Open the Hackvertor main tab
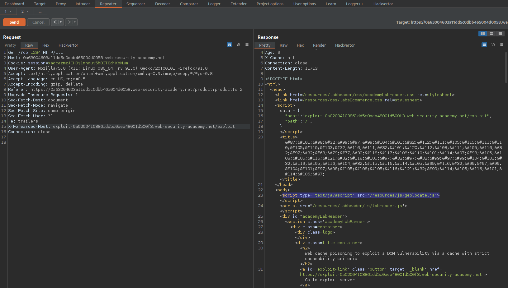508x288 pixels. coord(383,4)
